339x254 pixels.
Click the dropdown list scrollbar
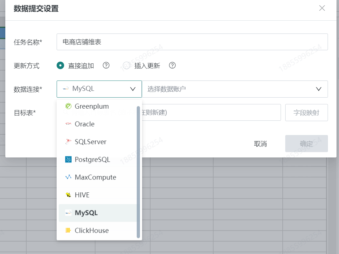coord(139,172)
